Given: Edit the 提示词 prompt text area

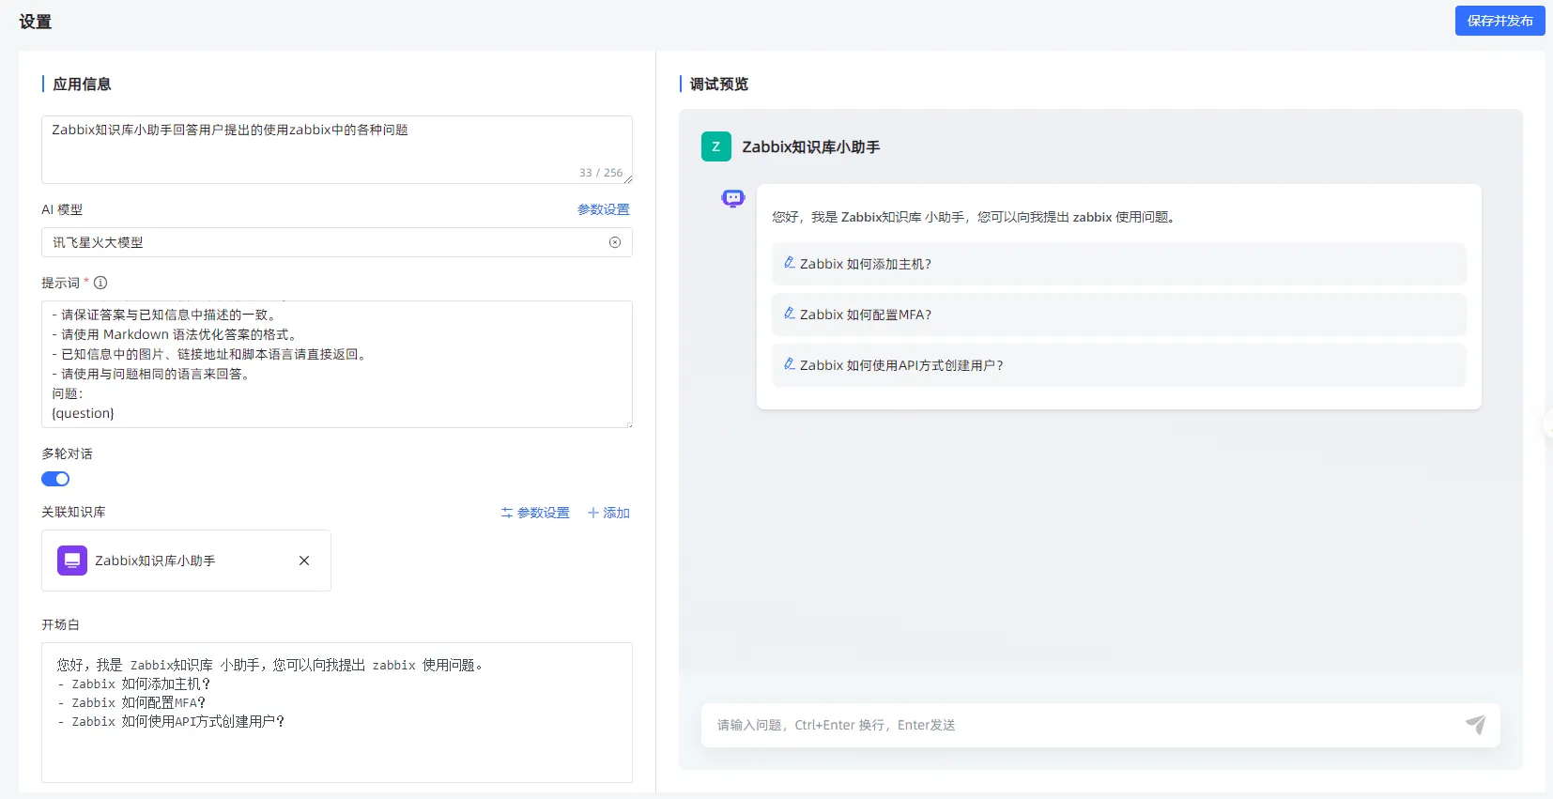Looking at the screenshot, I should pos(337,364).
